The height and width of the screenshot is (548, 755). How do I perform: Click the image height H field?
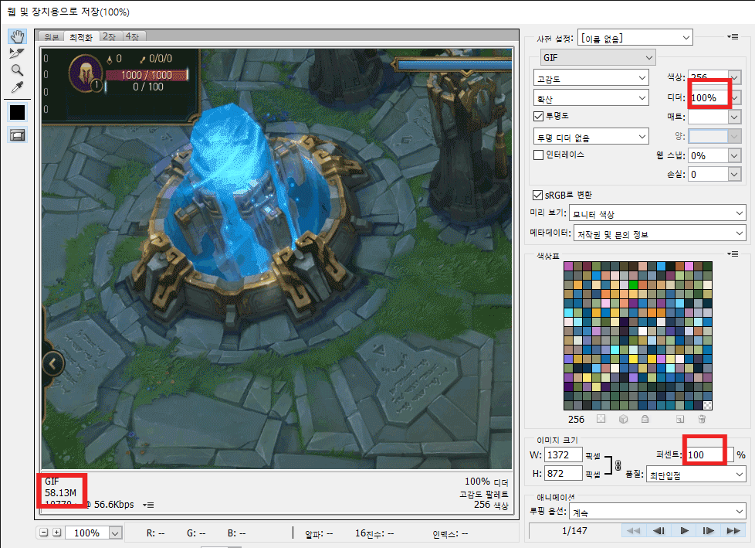coord(563,473)
